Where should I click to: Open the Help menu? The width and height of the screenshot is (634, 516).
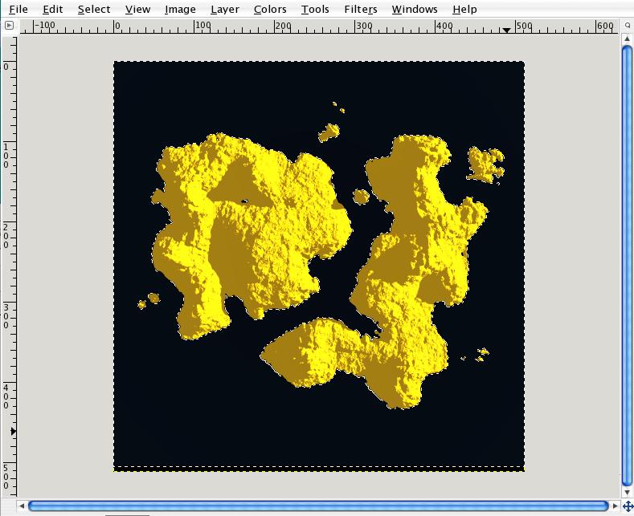[464, 9]
